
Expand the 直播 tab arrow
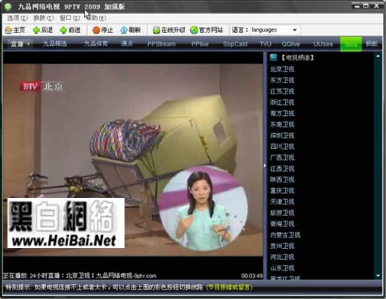point(28,44)
